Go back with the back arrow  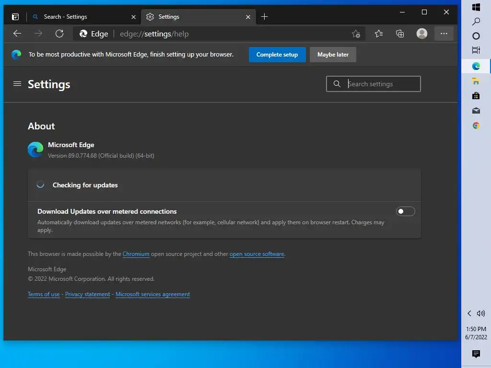[17, 34]
